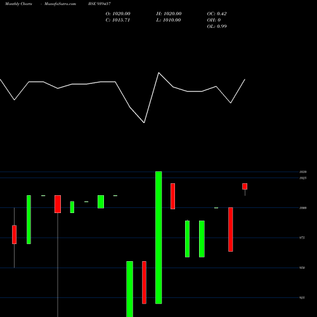Click the low price 'L: 1010.00'
Screen dimensions: 317x317
pos(169,20)
